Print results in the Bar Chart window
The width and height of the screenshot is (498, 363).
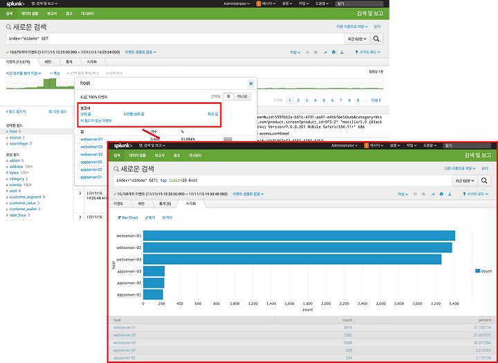tap(441, 194)
